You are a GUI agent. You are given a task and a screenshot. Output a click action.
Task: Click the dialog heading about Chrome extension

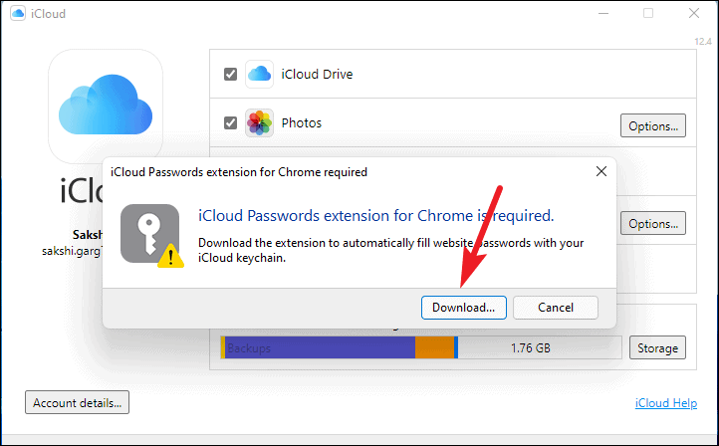pyautogui.click(x=376, y=215)
